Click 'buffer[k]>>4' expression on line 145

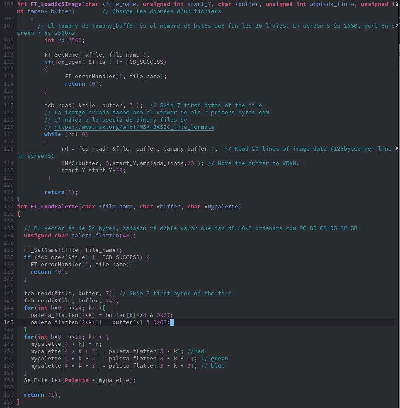click(x=126, y=315)
